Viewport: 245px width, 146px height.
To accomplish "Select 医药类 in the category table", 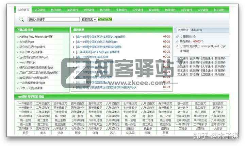I will (x=165, y=129).
